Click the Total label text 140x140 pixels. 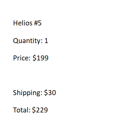click(x=22, y=110)
